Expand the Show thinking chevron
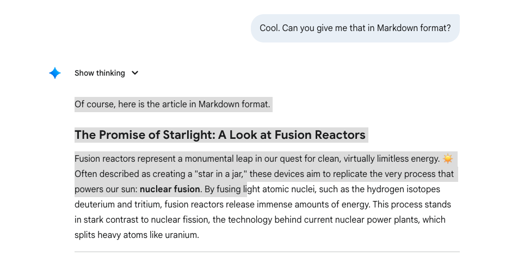The image size is (524, 263). click(x=135, y=73)
